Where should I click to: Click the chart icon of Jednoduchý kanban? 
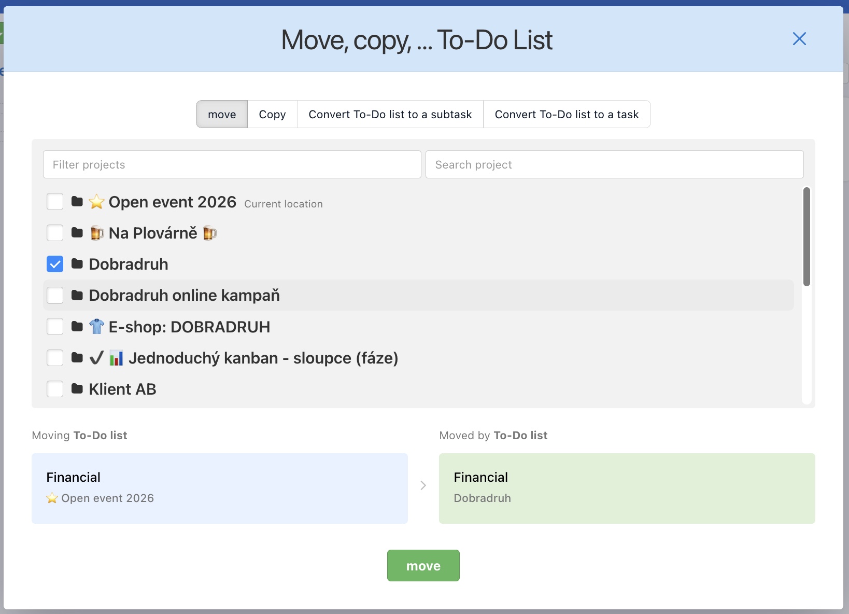pyautogui.click(x=116, y=358)
